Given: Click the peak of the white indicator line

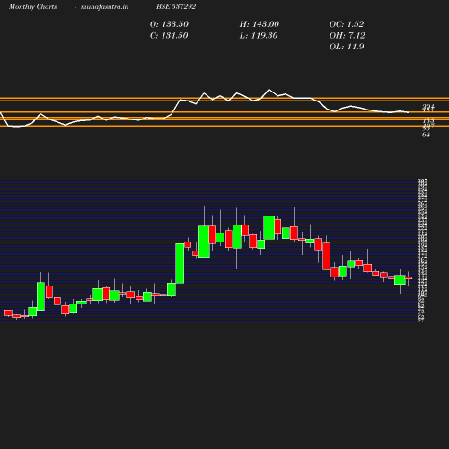Looking at the screenshot, I should 269,90.
